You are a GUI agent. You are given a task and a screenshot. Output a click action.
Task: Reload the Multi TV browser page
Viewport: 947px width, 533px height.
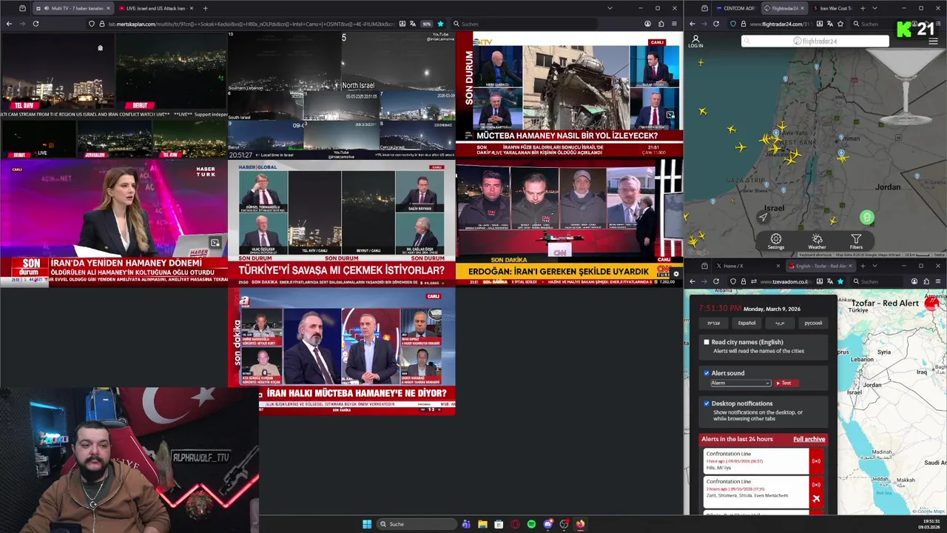[36, 24]
